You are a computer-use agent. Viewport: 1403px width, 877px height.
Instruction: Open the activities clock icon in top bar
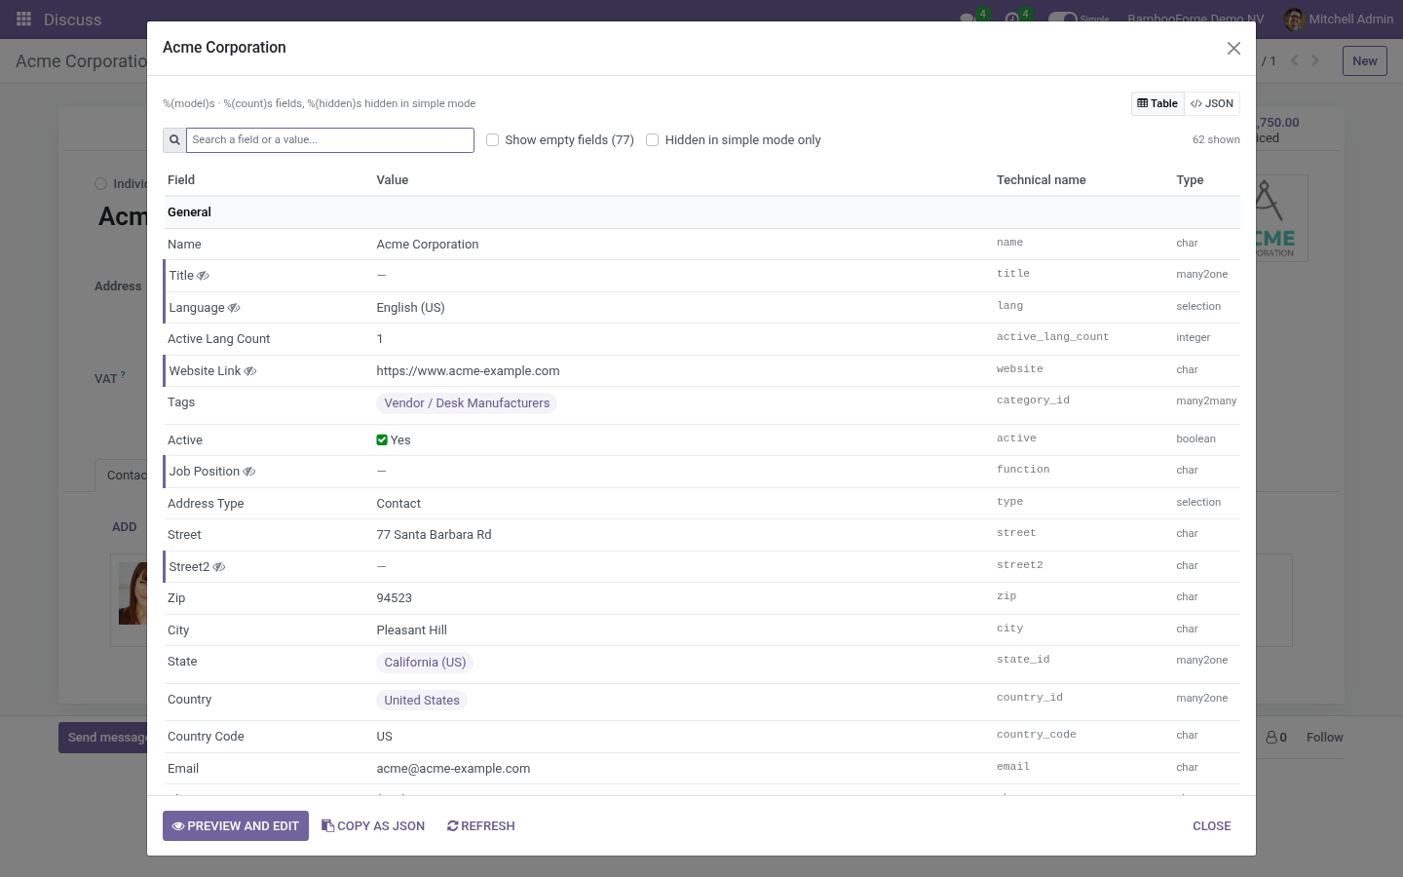1012,19
